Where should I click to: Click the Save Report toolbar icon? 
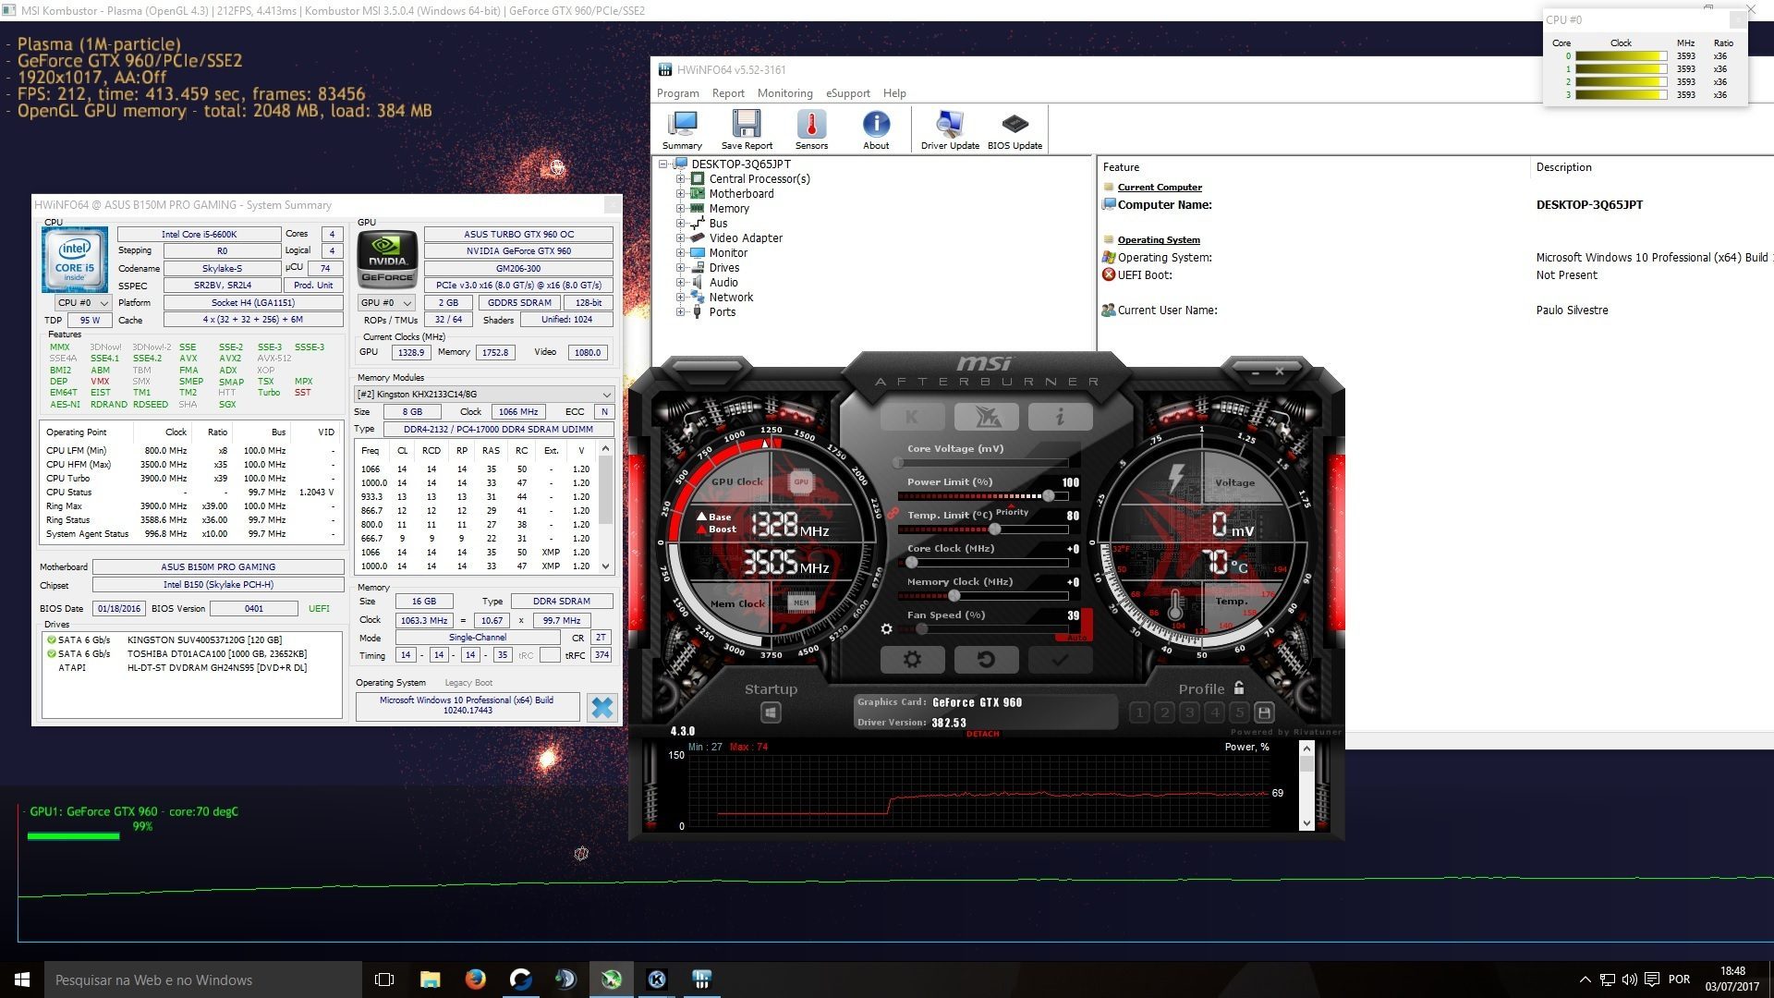pyautogui.click(x=747, y=129)
